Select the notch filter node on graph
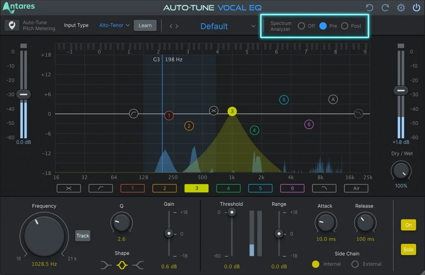 (x=214, y=111)
